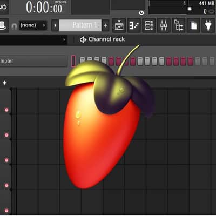Image resolution: width=216 pixels, height=216 pixels.
Task: Click the Channel rack title text
Action: coord(106,39)
